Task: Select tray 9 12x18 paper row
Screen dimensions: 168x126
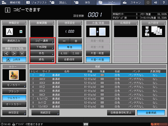Action: (98, 107)
